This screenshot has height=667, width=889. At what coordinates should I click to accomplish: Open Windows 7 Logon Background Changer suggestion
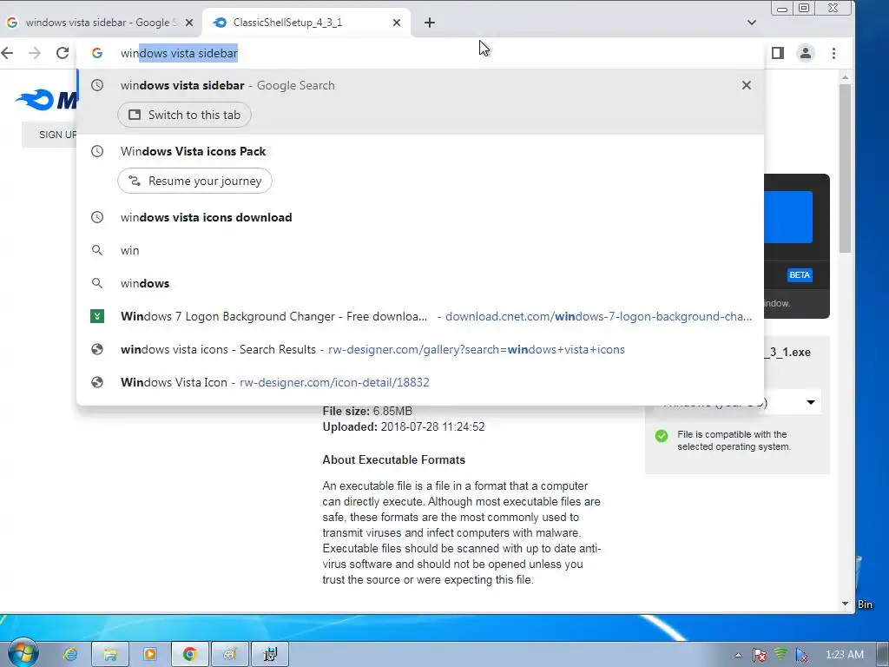[x=420, y=316]
